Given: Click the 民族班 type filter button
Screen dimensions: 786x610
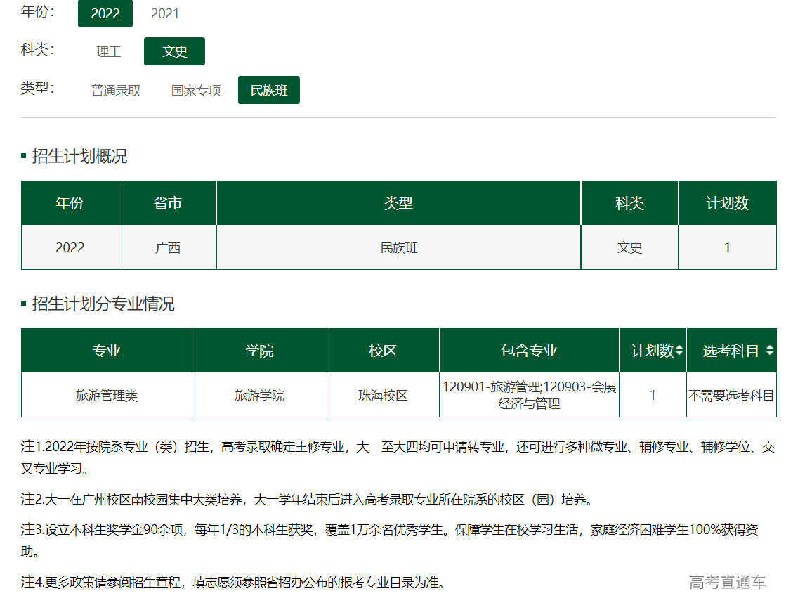Looking at the screenshot, I should click(269, 91).
